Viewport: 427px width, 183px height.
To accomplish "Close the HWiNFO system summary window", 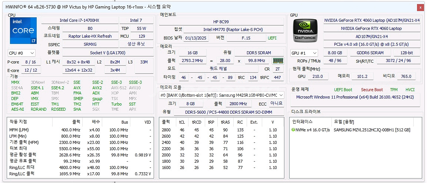I will 420,7.
